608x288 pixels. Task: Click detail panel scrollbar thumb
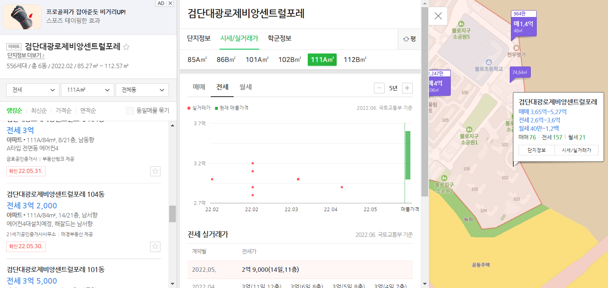[425, 101]
